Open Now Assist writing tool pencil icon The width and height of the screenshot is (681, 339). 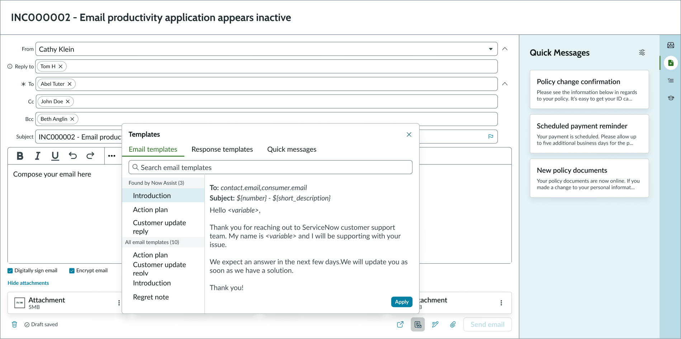(x=435, y=324)
